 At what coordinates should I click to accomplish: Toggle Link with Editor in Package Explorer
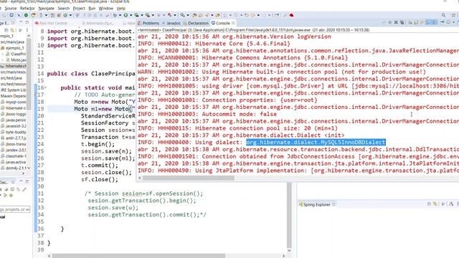pyautogui.click(x=12, y=30)
